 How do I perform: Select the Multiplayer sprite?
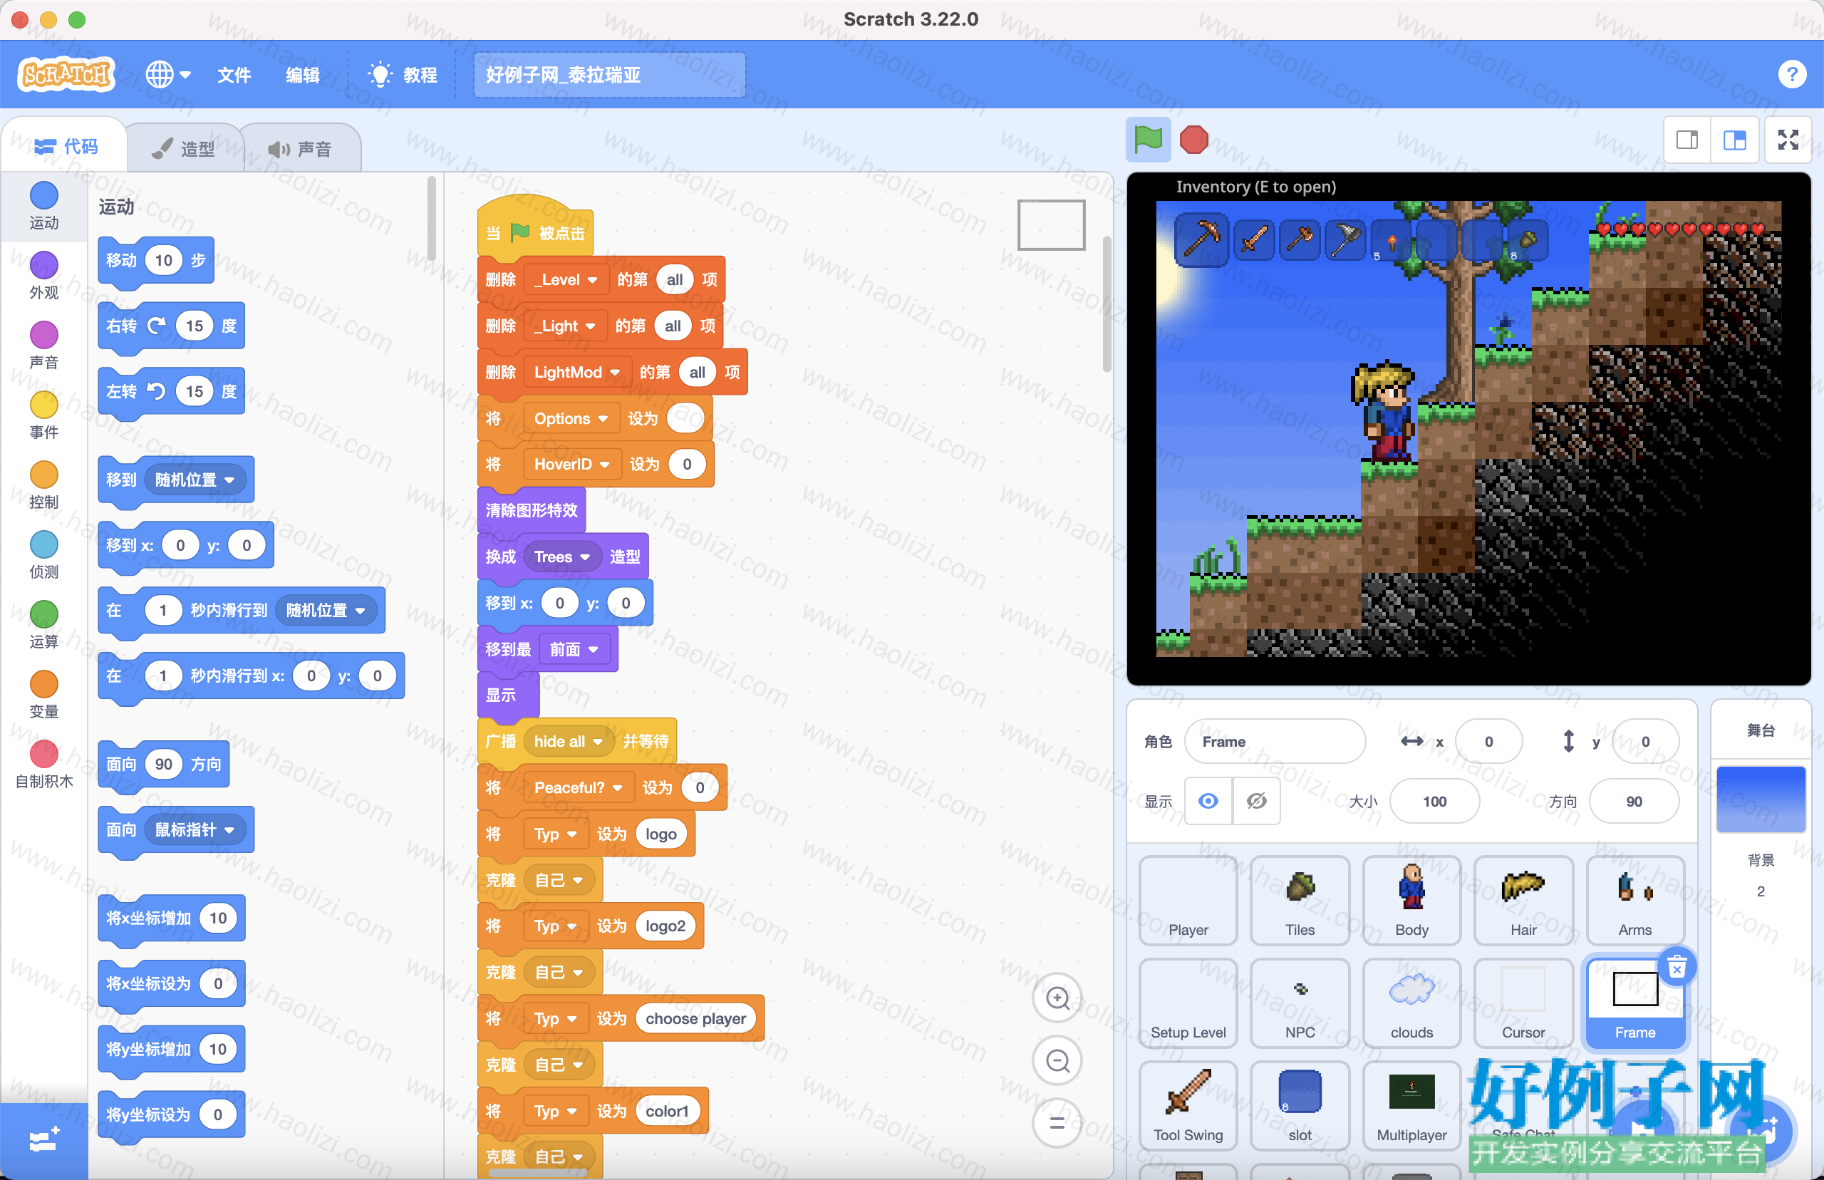tap(1412, 1106)
